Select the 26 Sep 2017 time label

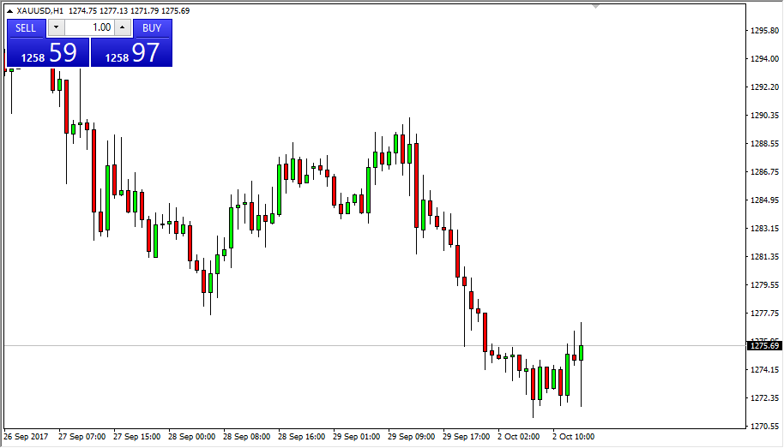point(26,437)
